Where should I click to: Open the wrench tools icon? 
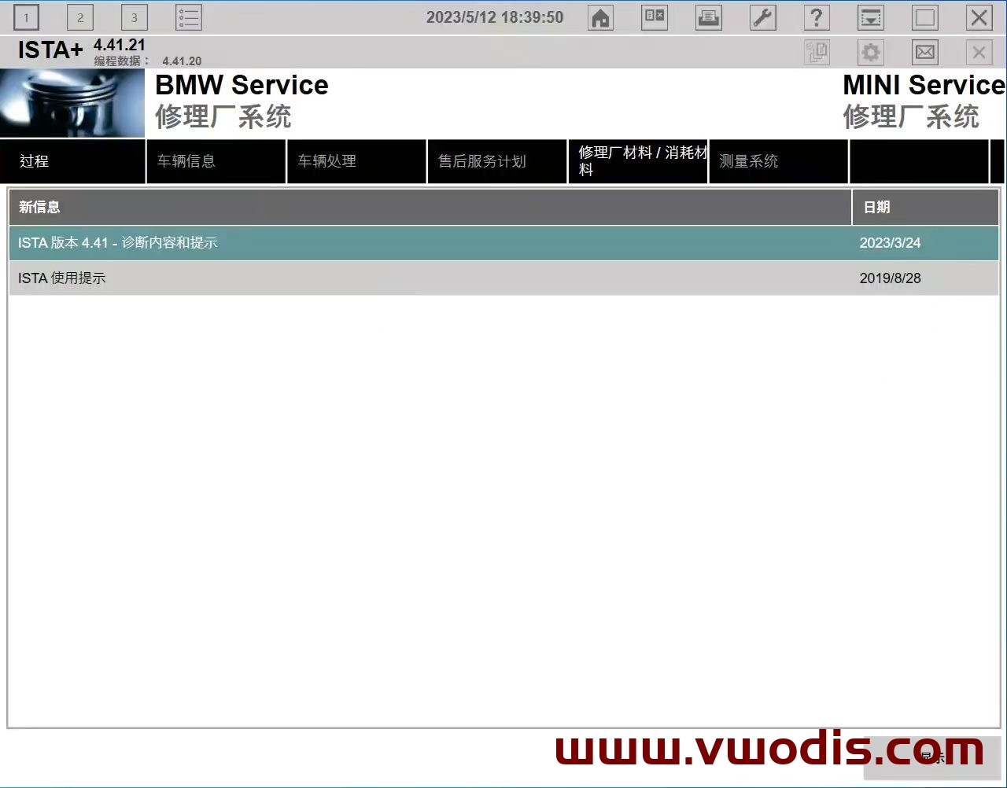pyautogui.click(x=762, y=17)
